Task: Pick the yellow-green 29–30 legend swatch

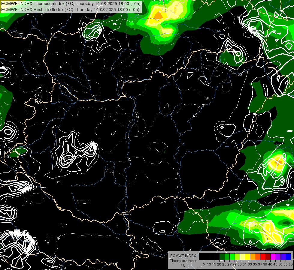Action: point(237,256)
